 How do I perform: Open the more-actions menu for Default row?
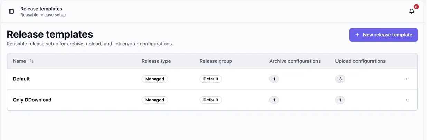(x=406, y=79)
